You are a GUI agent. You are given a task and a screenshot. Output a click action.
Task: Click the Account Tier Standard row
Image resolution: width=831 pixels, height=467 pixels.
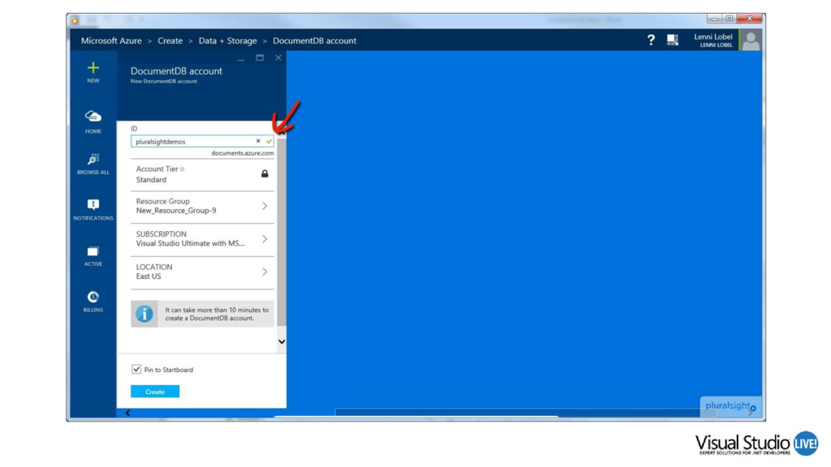coord(202,174)
